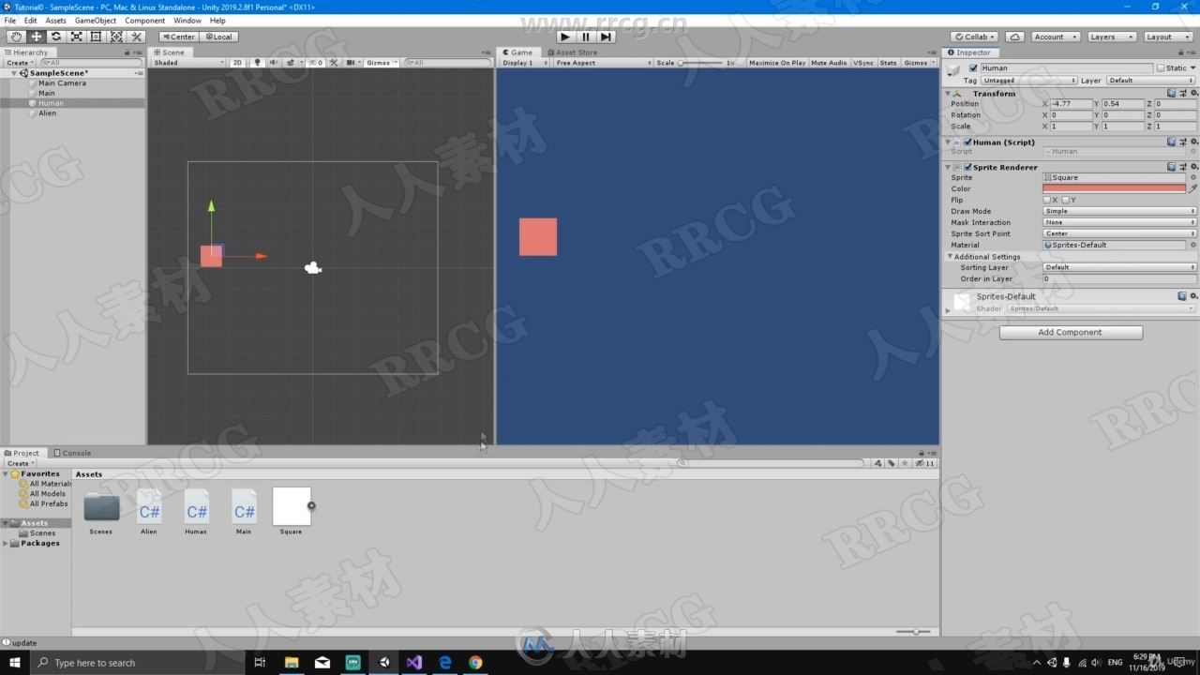Open Sprite field object picker circle
This screenshot has width=1200, height=675.
(1193, 177)
